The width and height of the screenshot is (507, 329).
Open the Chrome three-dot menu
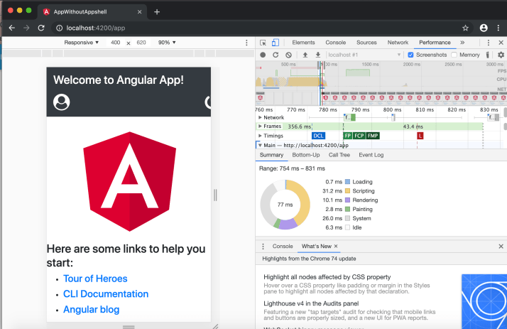(x=498, y=28)
